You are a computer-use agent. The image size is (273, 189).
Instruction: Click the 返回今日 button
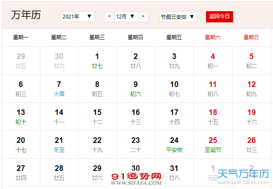click(219, 17)
